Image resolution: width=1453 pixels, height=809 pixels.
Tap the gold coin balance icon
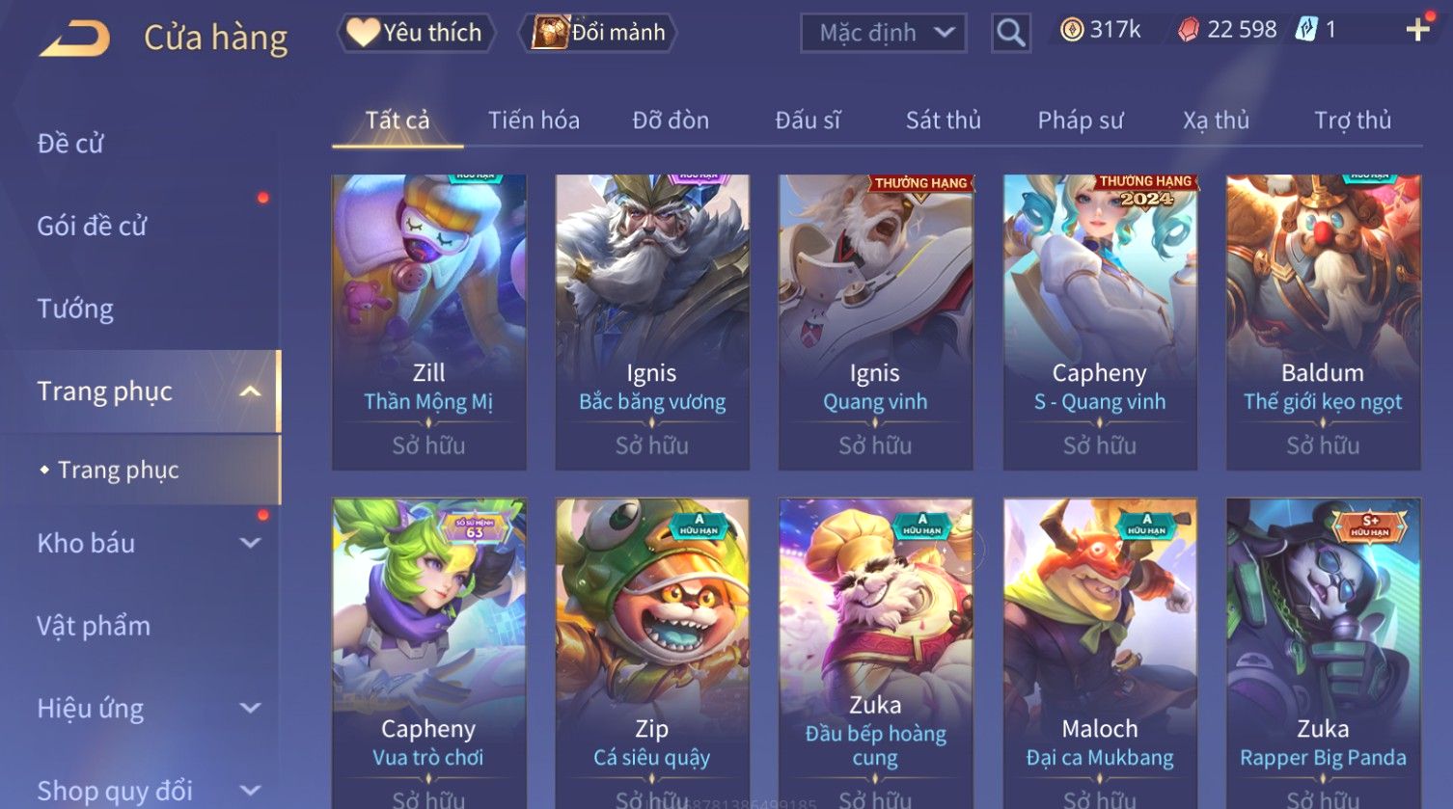[x=1072, y=30]
